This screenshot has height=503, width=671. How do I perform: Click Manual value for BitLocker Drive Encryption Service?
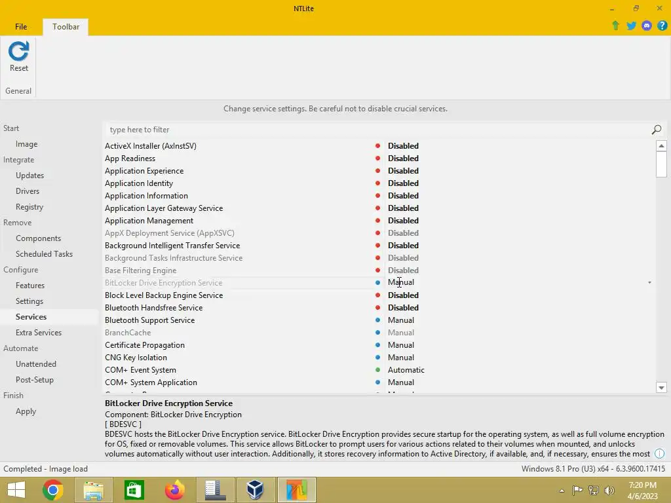point(401,282)
